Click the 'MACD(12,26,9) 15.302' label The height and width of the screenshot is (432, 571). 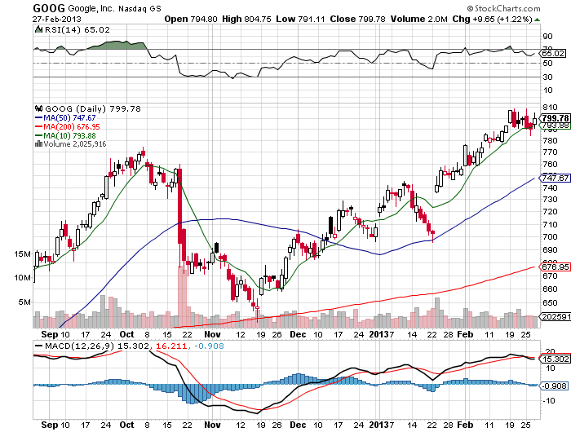[x=97, y=346]
